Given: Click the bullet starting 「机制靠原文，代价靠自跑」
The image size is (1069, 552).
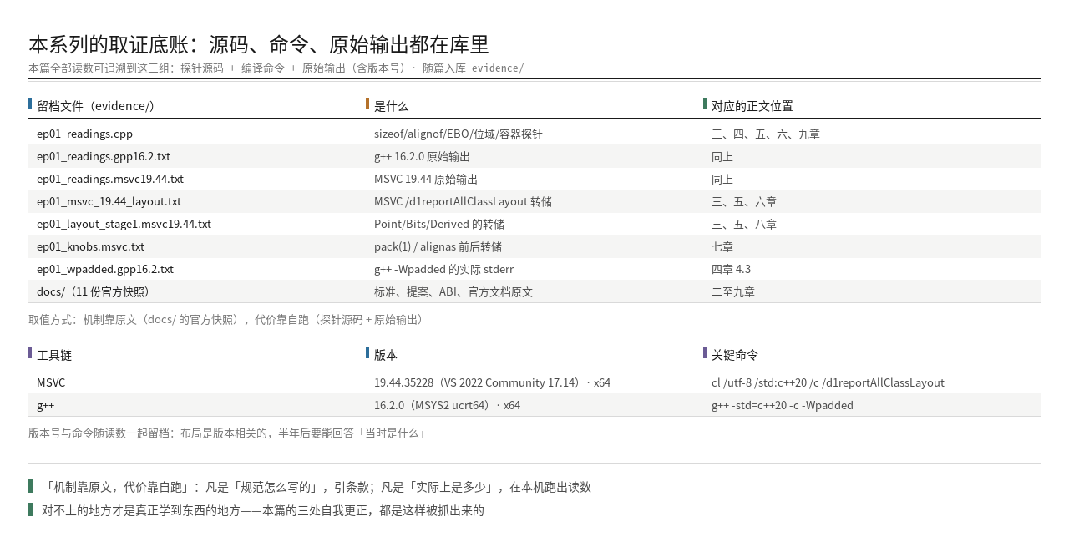Looking at the screenshot, I should (317, 487).
